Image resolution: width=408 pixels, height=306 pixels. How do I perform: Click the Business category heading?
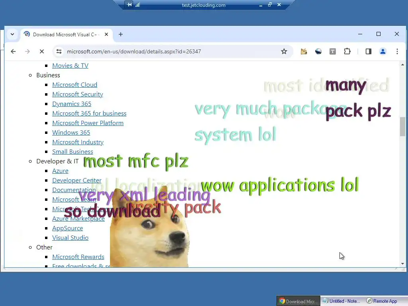(x=48, y=75)
